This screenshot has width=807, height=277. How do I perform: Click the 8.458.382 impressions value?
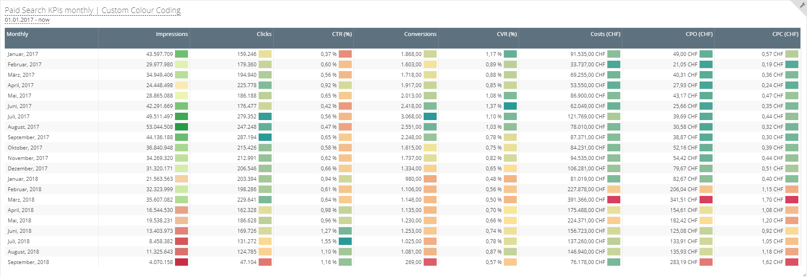pyautogui.click(x=161, y=241)
